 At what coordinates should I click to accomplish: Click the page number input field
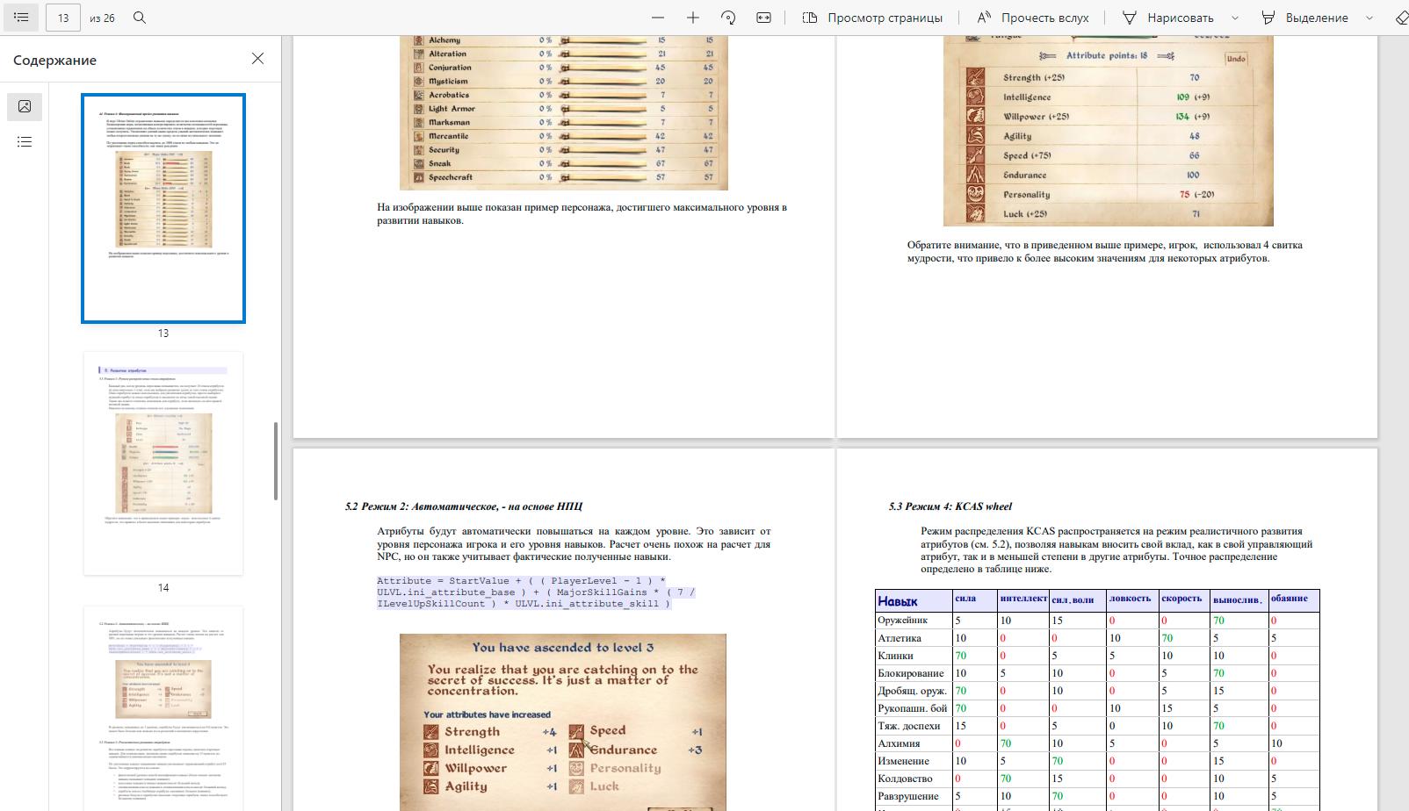click(63, 18)
